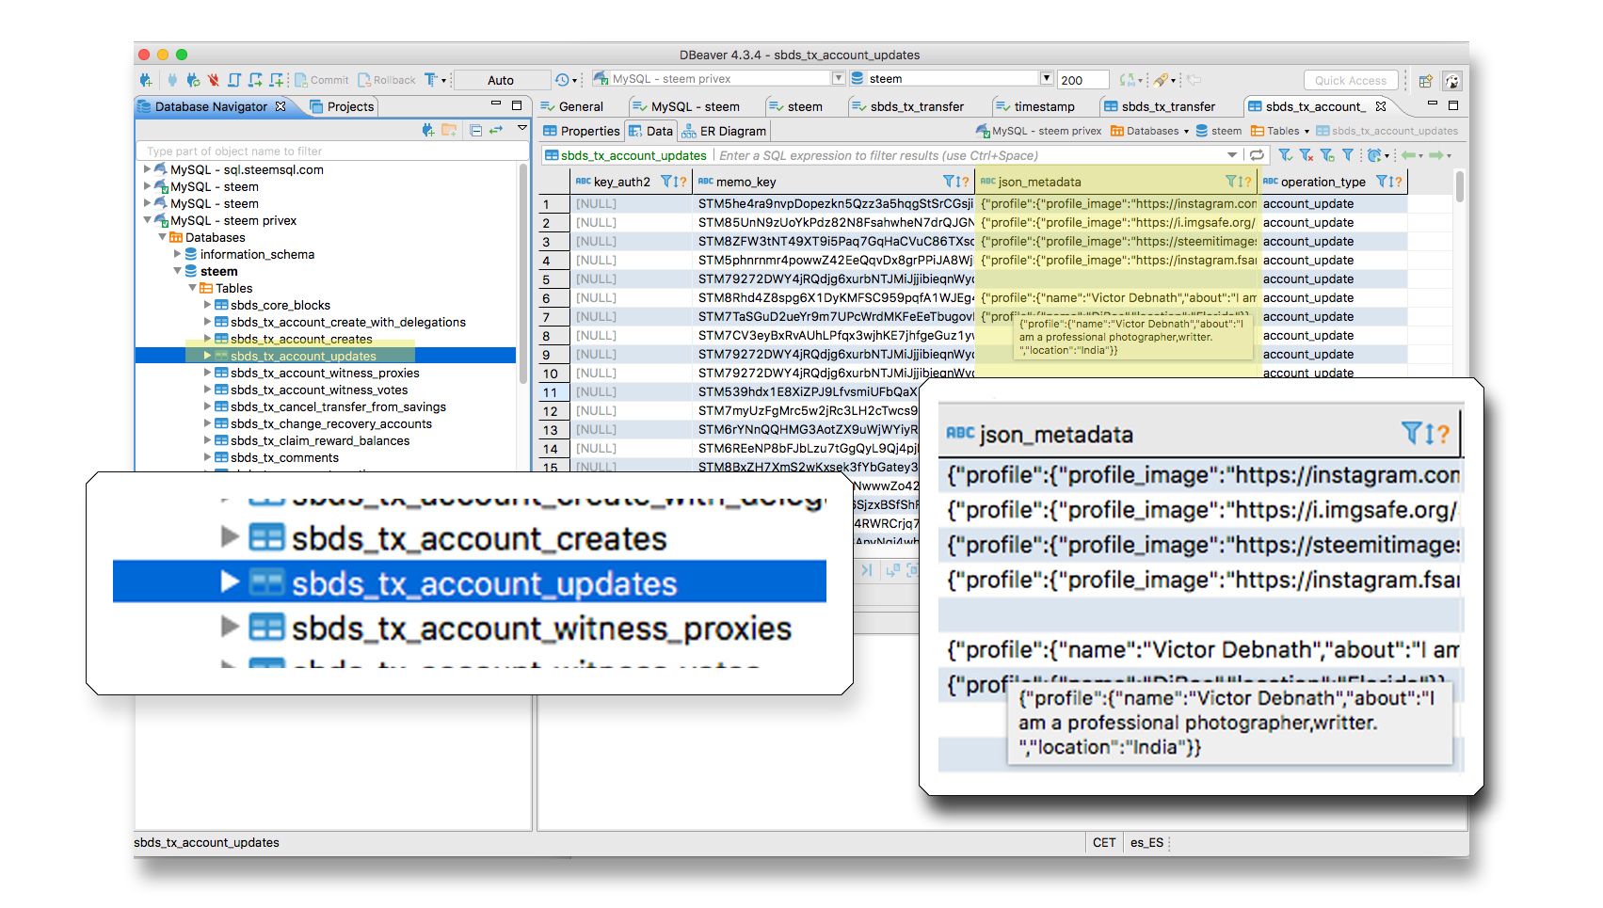Screen dimensions: 1603x908
Task: Maximize the editor area panel
Action: coord(1453,105)
